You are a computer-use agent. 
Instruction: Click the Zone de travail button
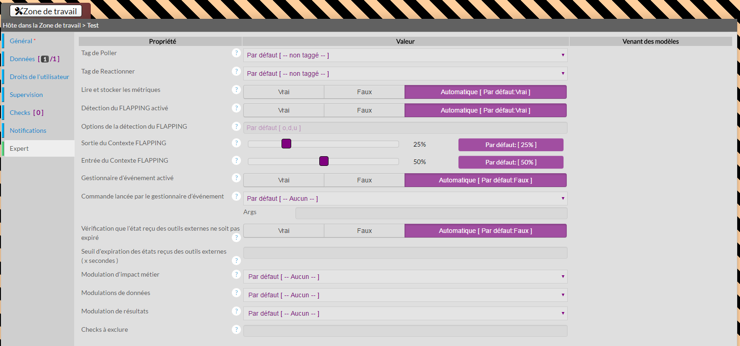(x=46, y=11)
